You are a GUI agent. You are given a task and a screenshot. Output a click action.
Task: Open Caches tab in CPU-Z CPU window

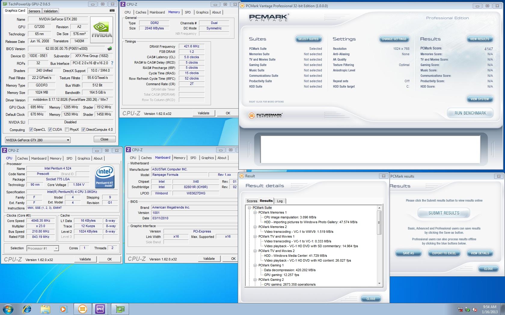[x=22, y=158]
